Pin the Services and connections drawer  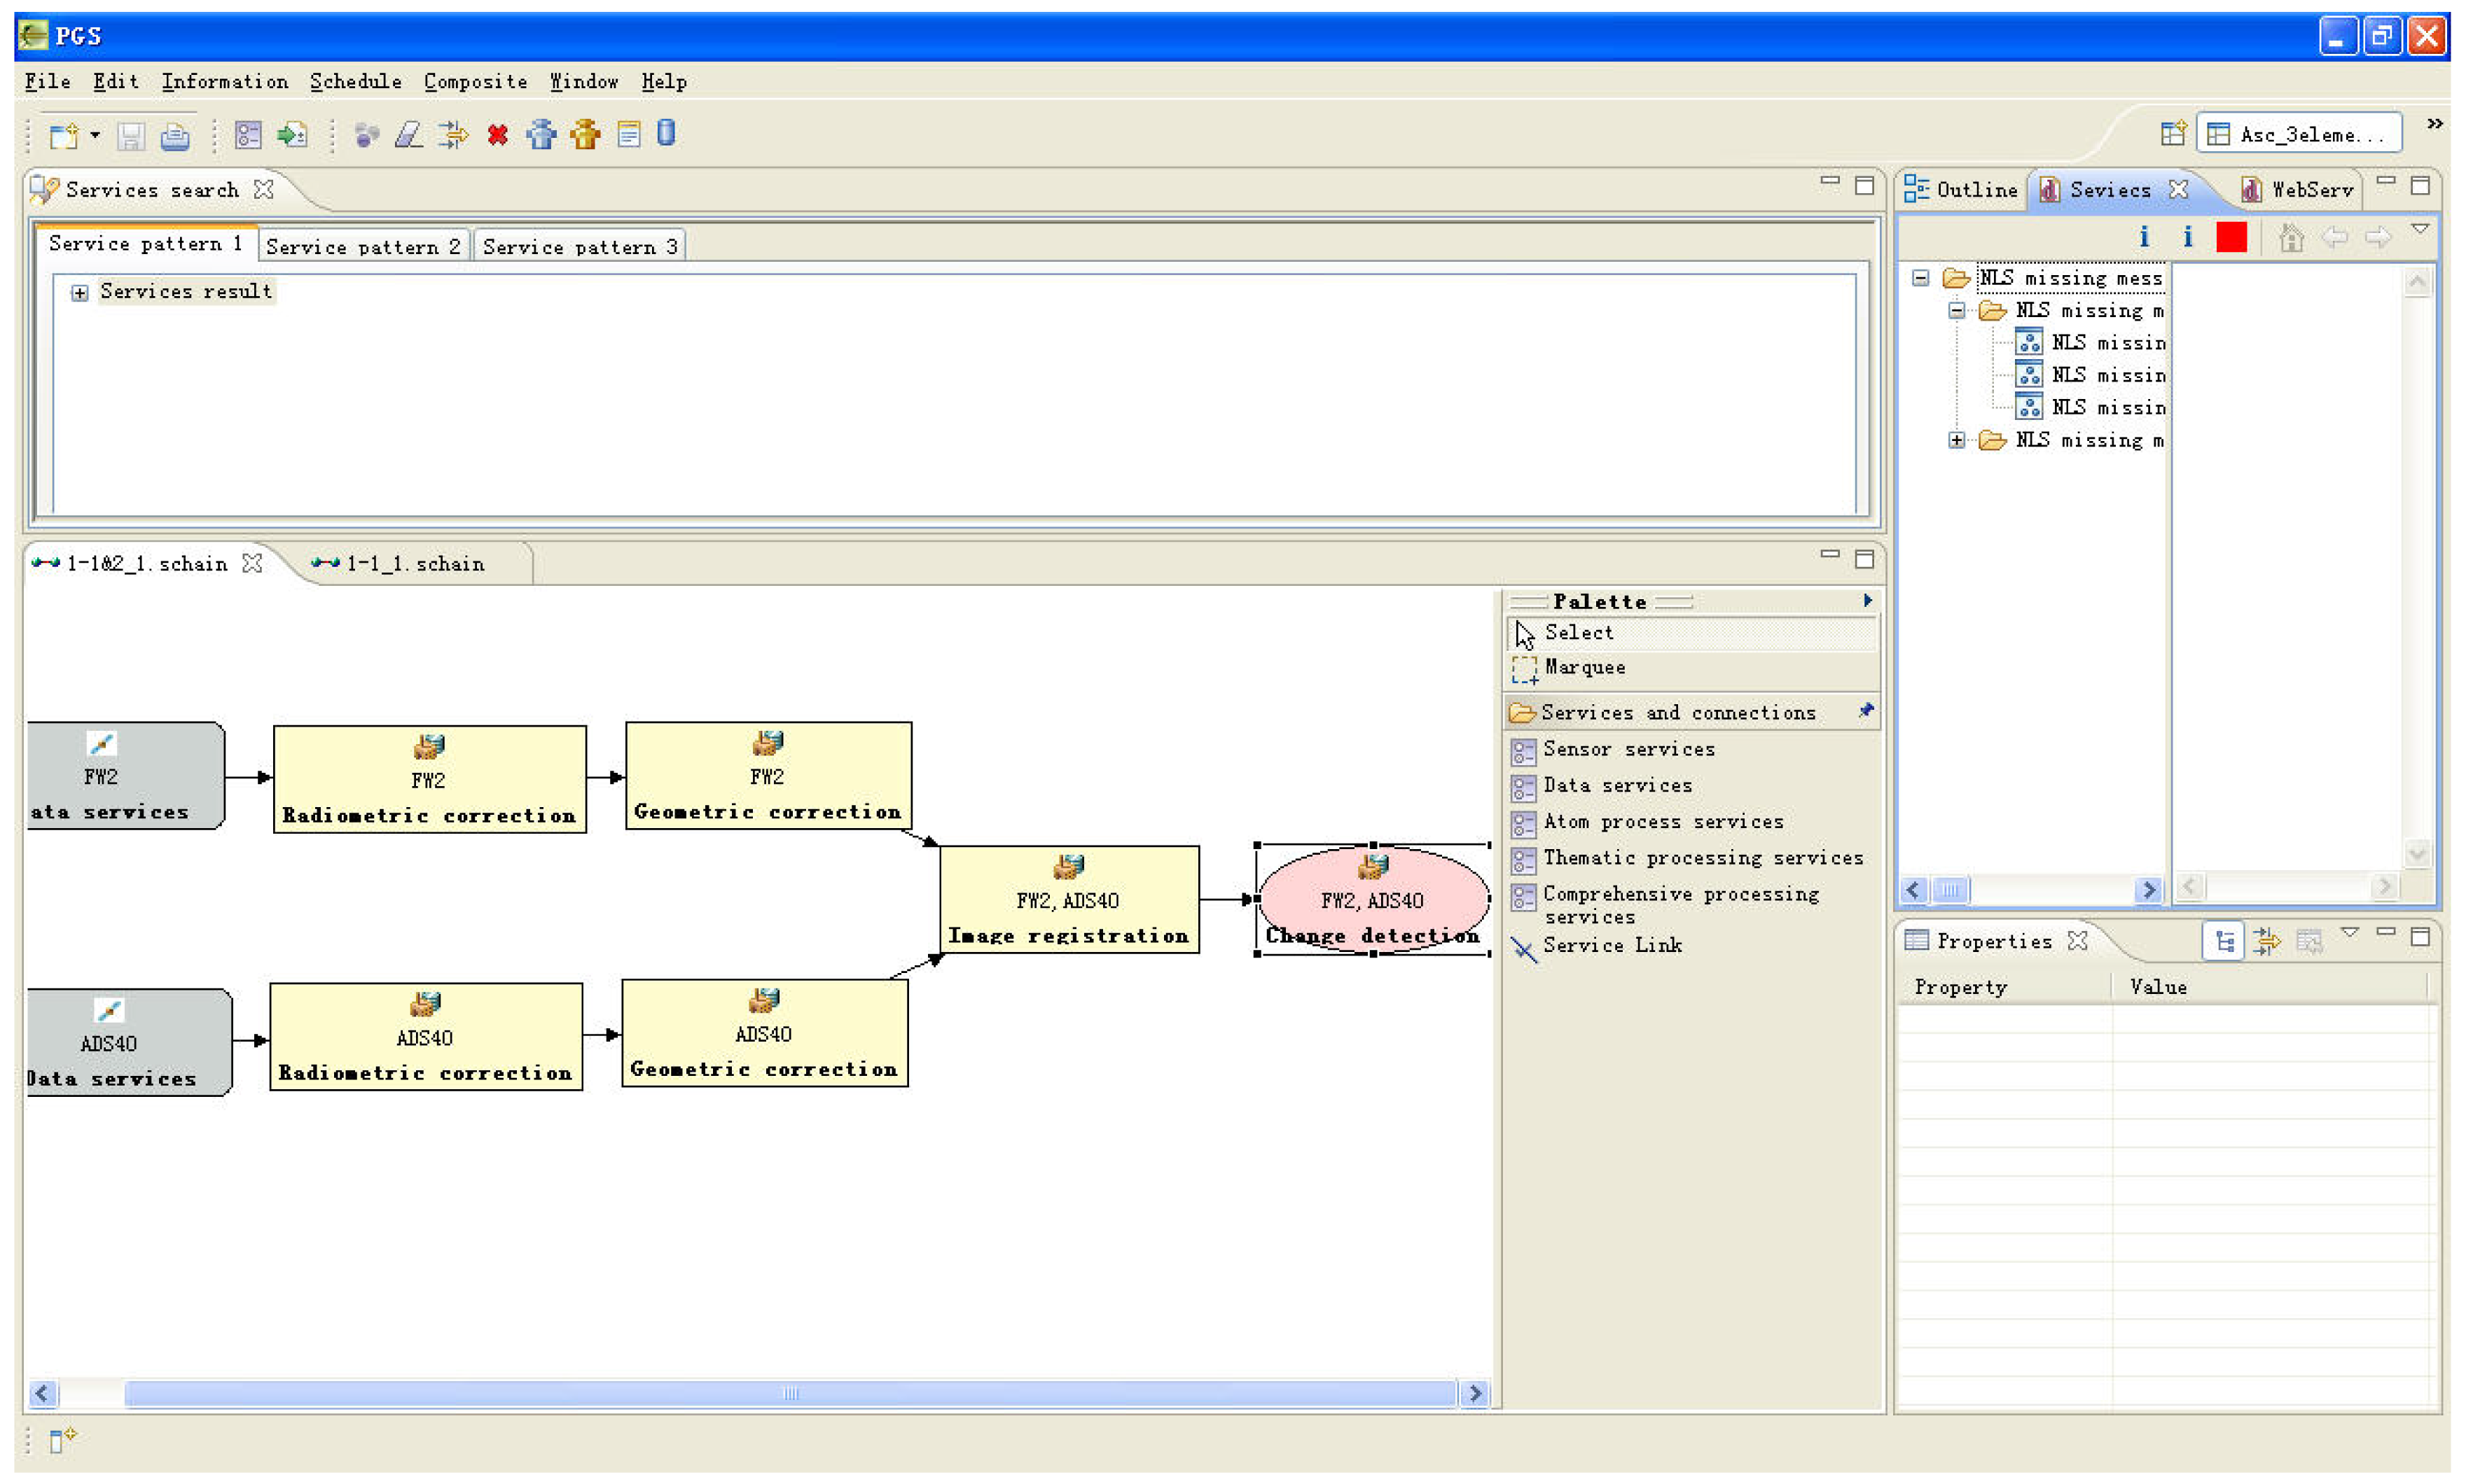[x=1866, y=711]
